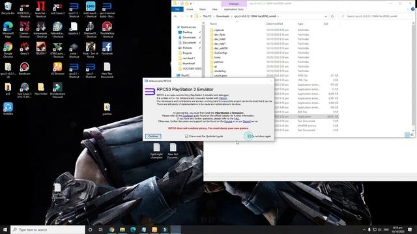Select the Facebook desktop shortcut
Screen dimensions: 417x234
pos(107,49)
